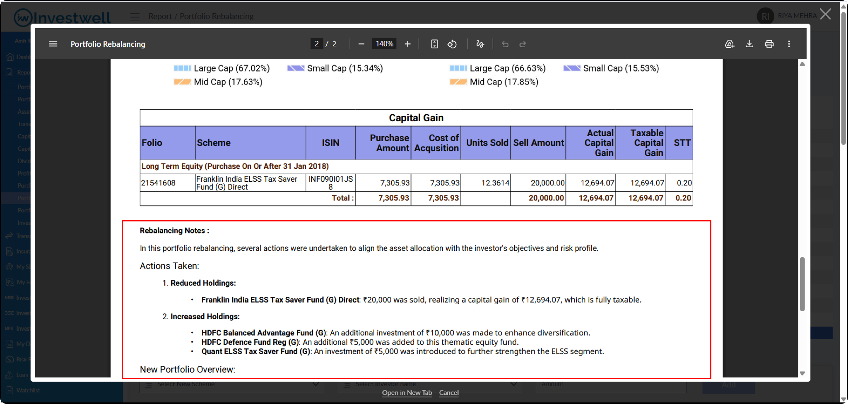
Task: Click folio number 21541608
Action: [x=158, y=183]
